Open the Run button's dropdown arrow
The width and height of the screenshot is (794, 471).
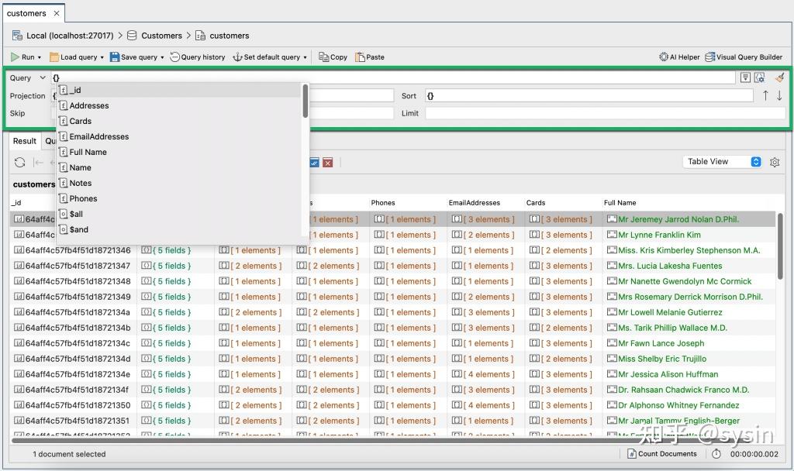coord(40,57)
